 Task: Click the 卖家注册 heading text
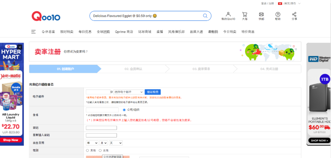(48, 52)
